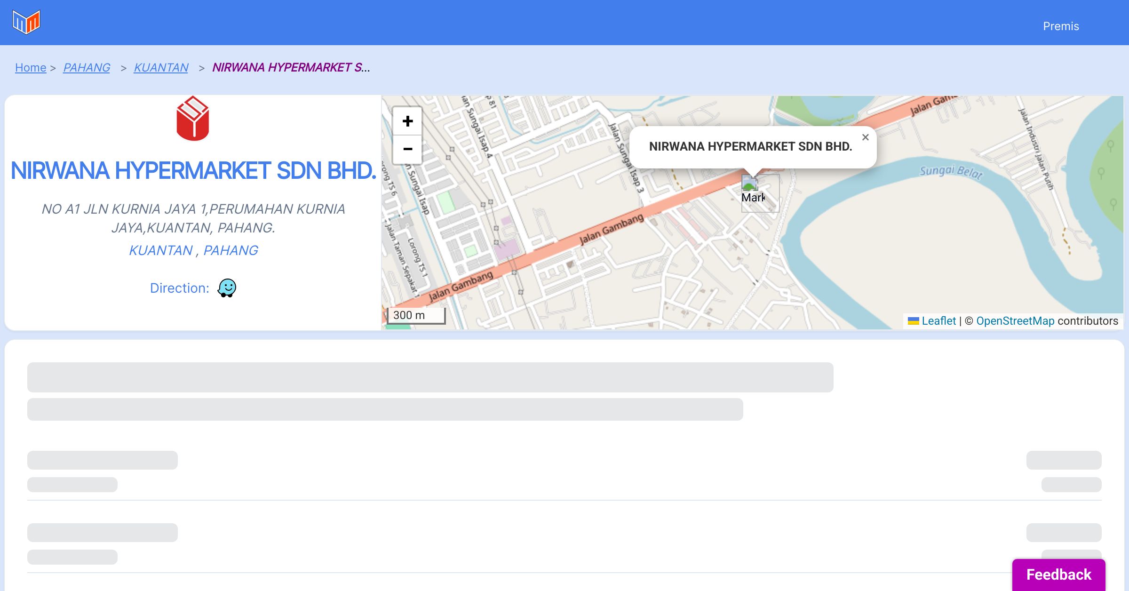The image size is (1129, 591).
Task: Close the Nirwana Hypermarket map popup
Action: point(865,137)
